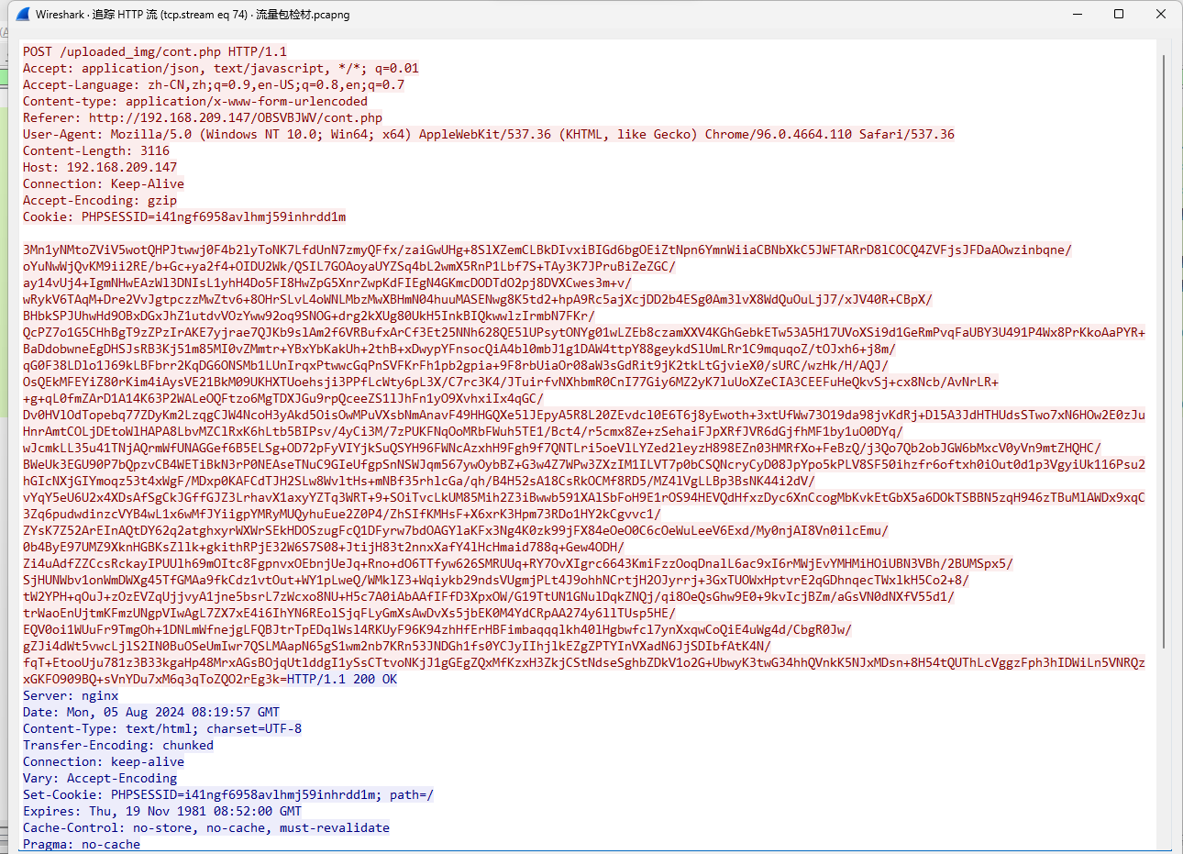Click the body line starting ZYsK7Z52ArEInAQtDY62
Screen dimensions: 1183x854
coord(456,530)
